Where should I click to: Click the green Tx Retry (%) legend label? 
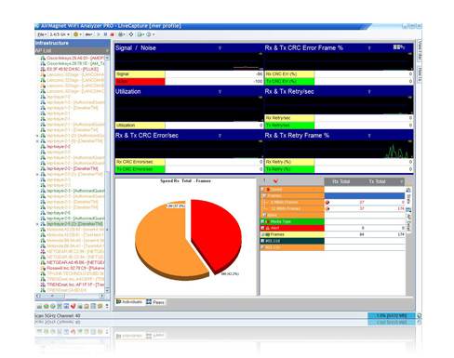(289, 169)
